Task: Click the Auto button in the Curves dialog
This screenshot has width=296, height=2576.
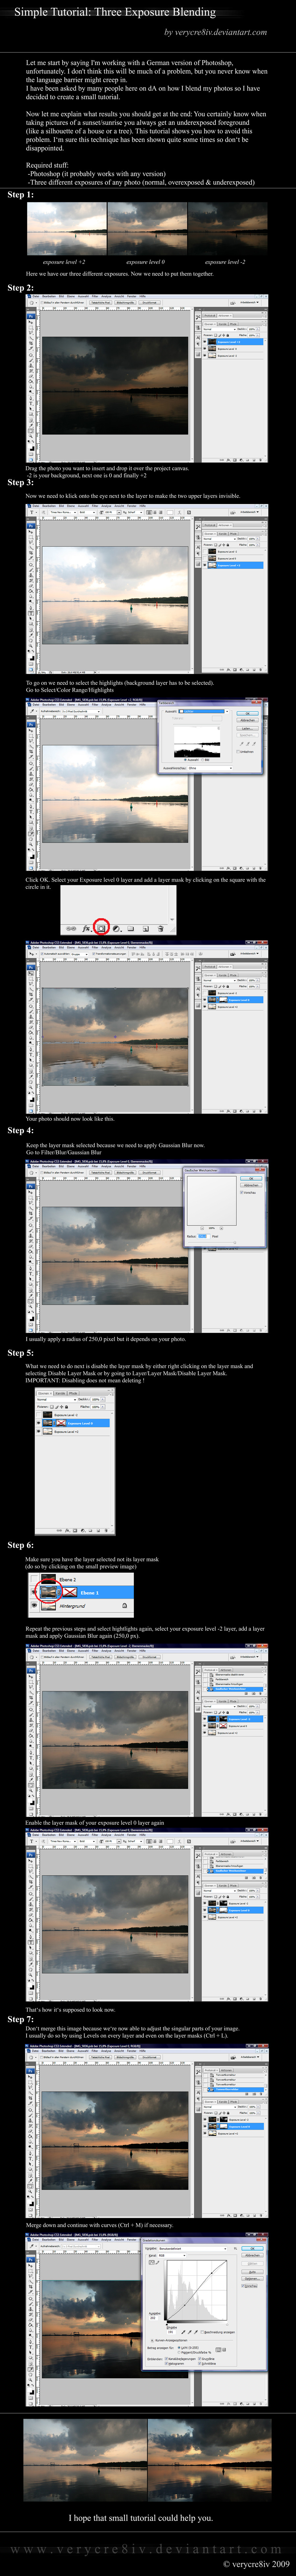Action: tap(252, 2272)
